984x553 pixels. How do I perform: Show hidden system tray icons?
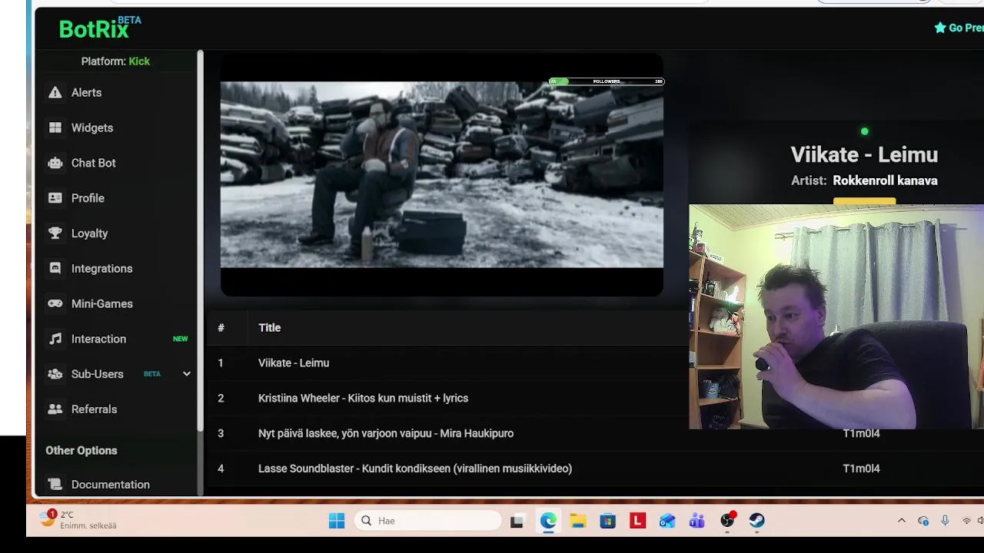coord(902,521)
